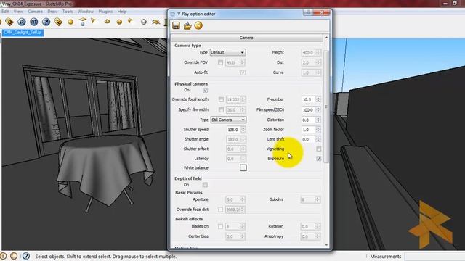
Task: Create a V-Ray sphere object
Action: click(x=144, y=22)
